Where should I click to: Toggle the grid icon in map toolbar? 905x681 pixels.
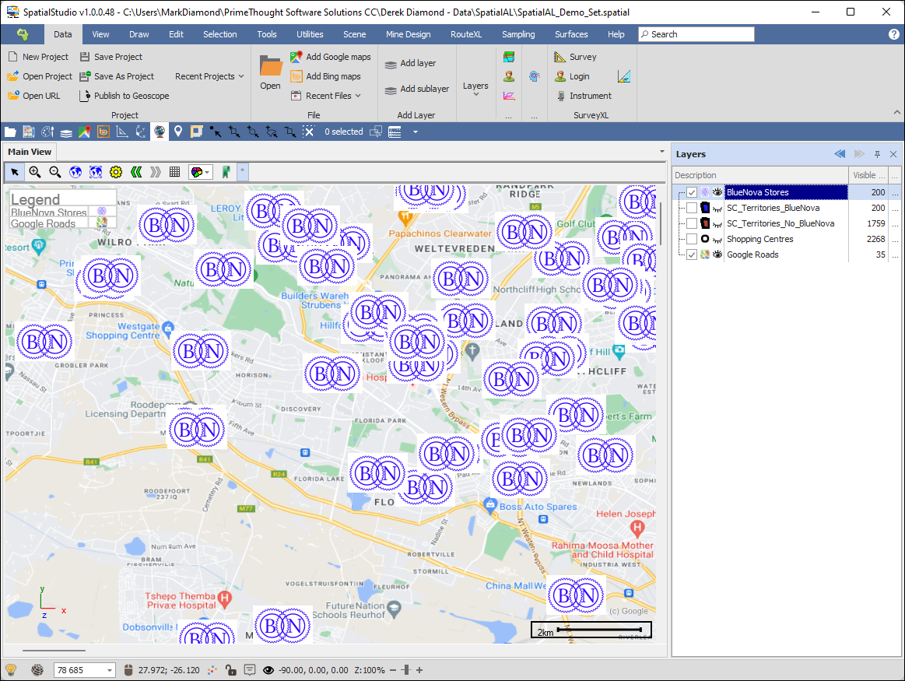pyautogui.click(x=175, y=171)
